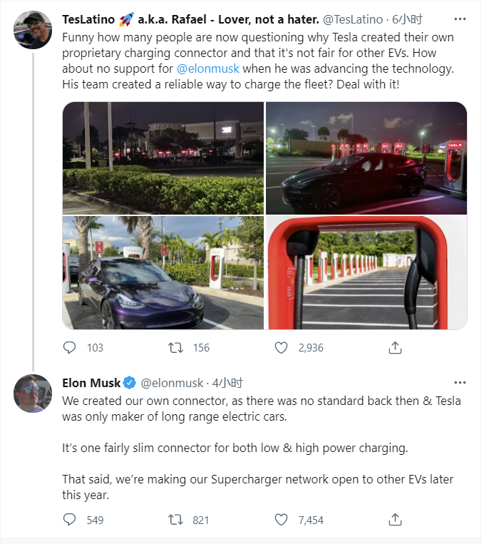The width and height of the screenshot is (484, 544).
Task: Open the red Supercharger stall close-up photo
Action: (366, 272)
